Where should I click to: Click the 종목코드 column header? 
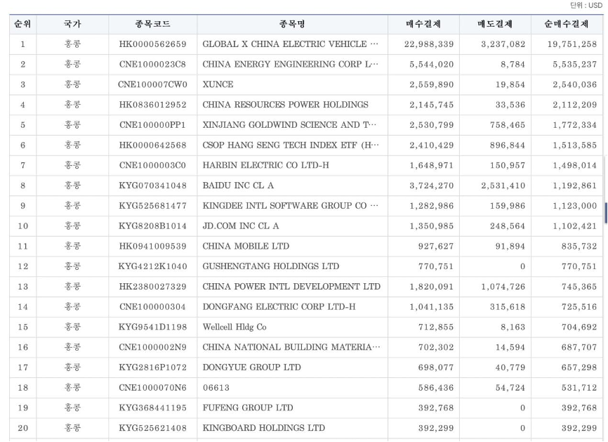(152, 24)
